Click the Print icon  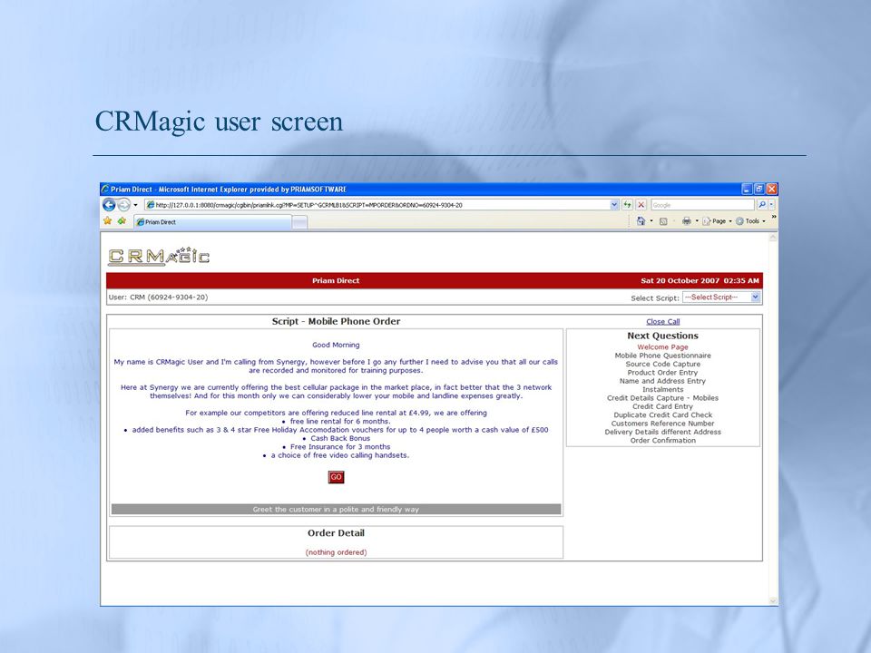(687, 221)
